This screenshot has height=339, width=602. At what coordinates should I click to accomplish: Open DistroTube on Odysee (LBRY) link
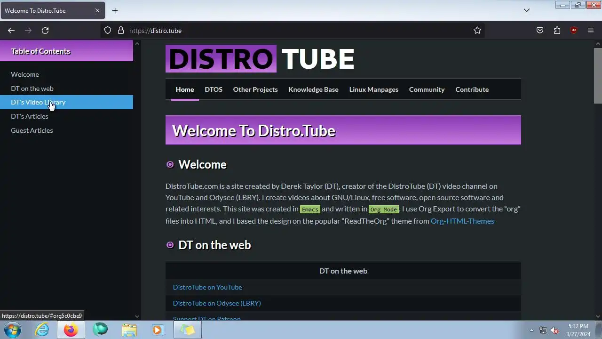217,303
